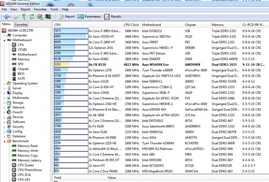The image size is (269, 182).
Task: Select the 6x FX-6100 result row
Action: coord(160,126)
